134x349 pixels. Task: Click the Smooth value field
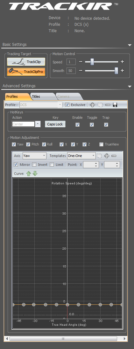tap(71, 71)
